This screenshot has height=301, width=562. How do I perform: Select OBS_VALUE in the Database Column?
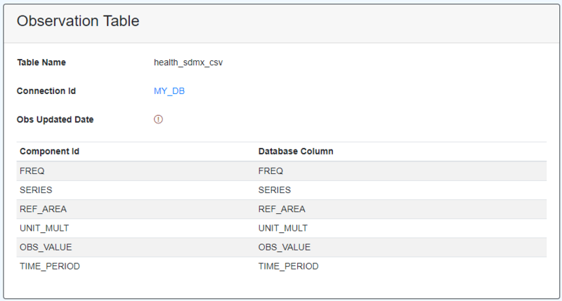(285, 247)
